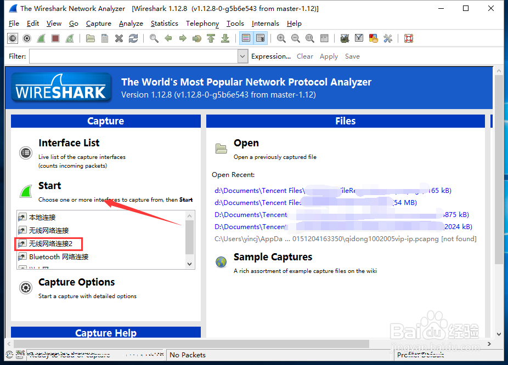The image size is (508, 365).
Task: Open the recent file ending in 165 kB
Action: coord(333,190)
